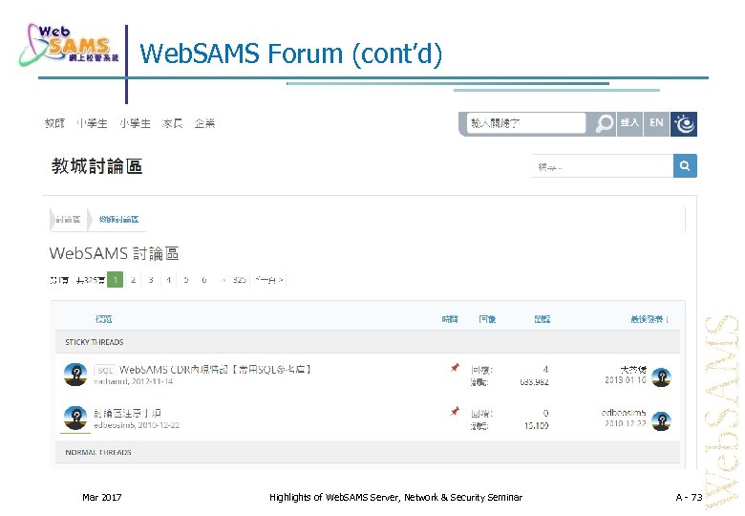This screenshot has height=516, width=745.
Task: Click avatar beside the Web.SAMS CDR thread
Action: (x=75, y=374)
